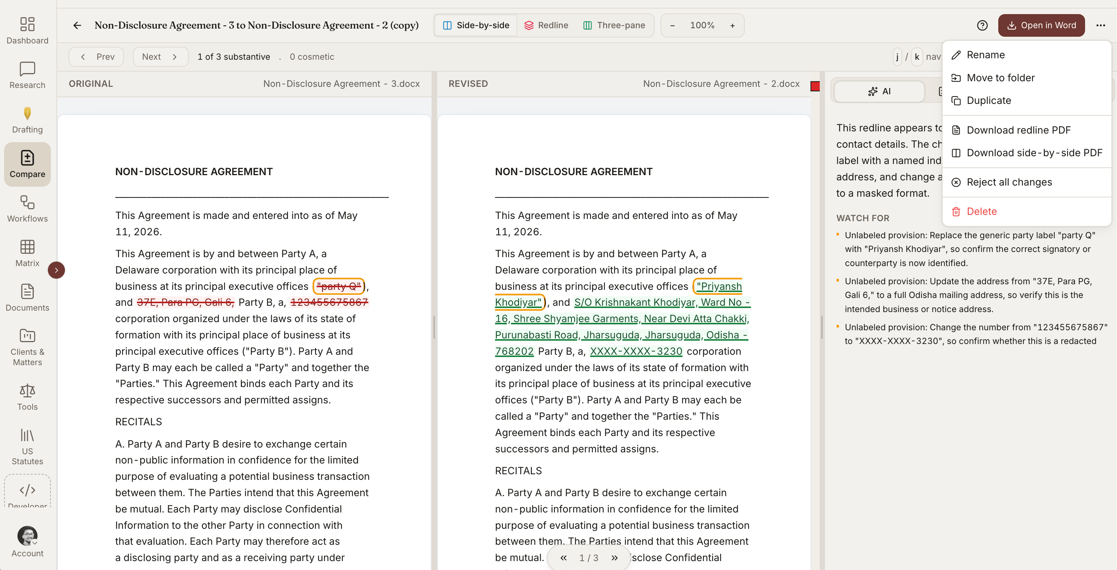The width and height of the screenshot is (1117, 570).
Task: Select the Compare sidebar item
Action: pos(27,164)
